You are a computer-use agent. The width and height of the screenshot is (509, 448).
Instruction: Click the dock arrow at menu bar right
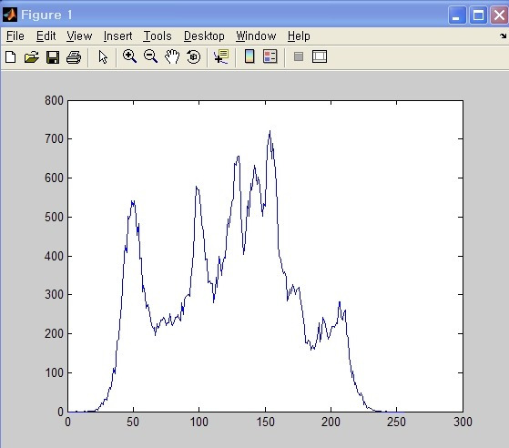point(503,36)
